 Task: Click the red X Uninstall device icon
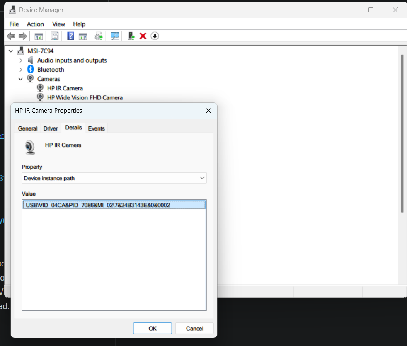point(143,36)
